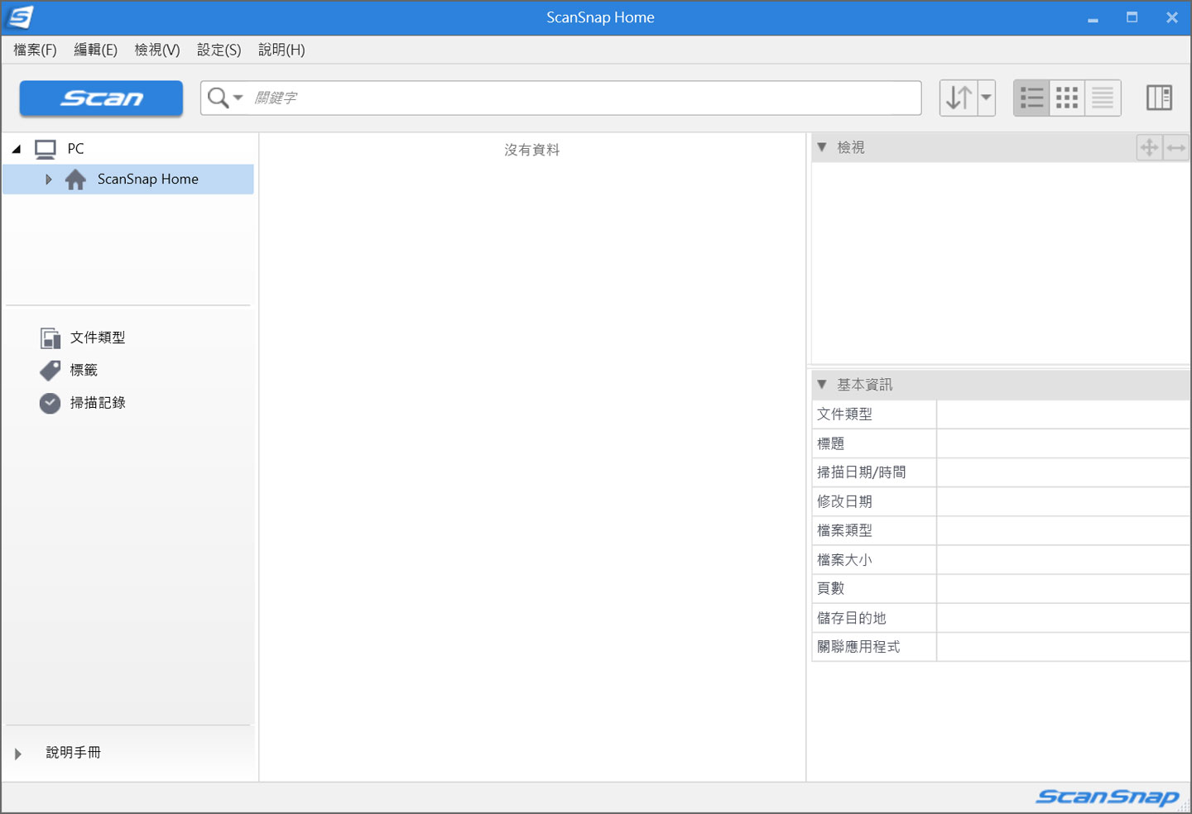The height and width of the screenshot is (814, 1192).
Task: Open the sort options dropdown arrow
Action: coord(986,97)
